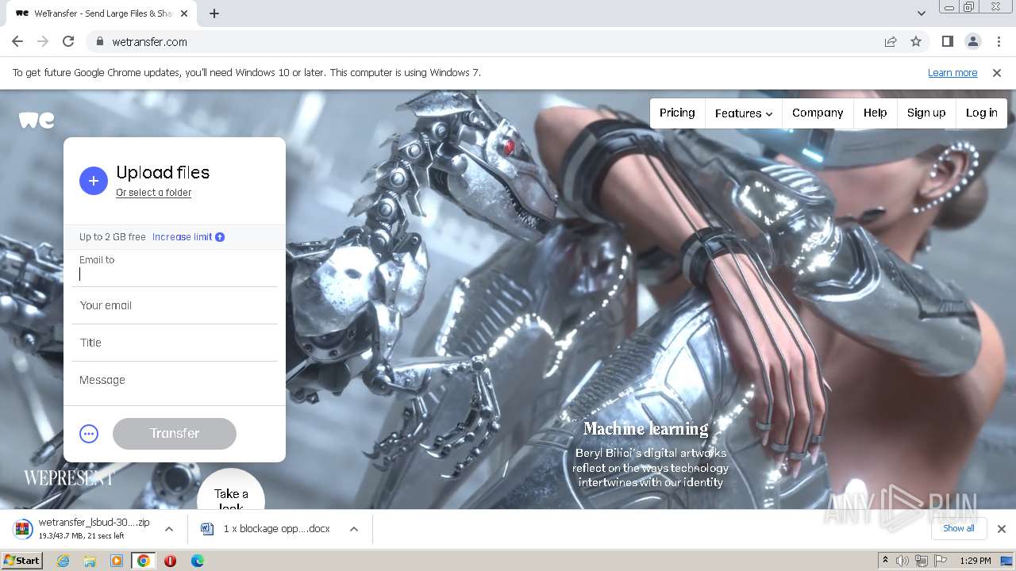Open a new tab with plus button
Viewport: 1016px width, 571px height.
[x=214, y=13]
